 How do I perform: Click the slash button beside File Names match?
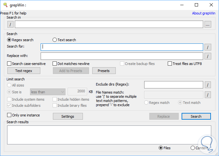click(208, 95)
